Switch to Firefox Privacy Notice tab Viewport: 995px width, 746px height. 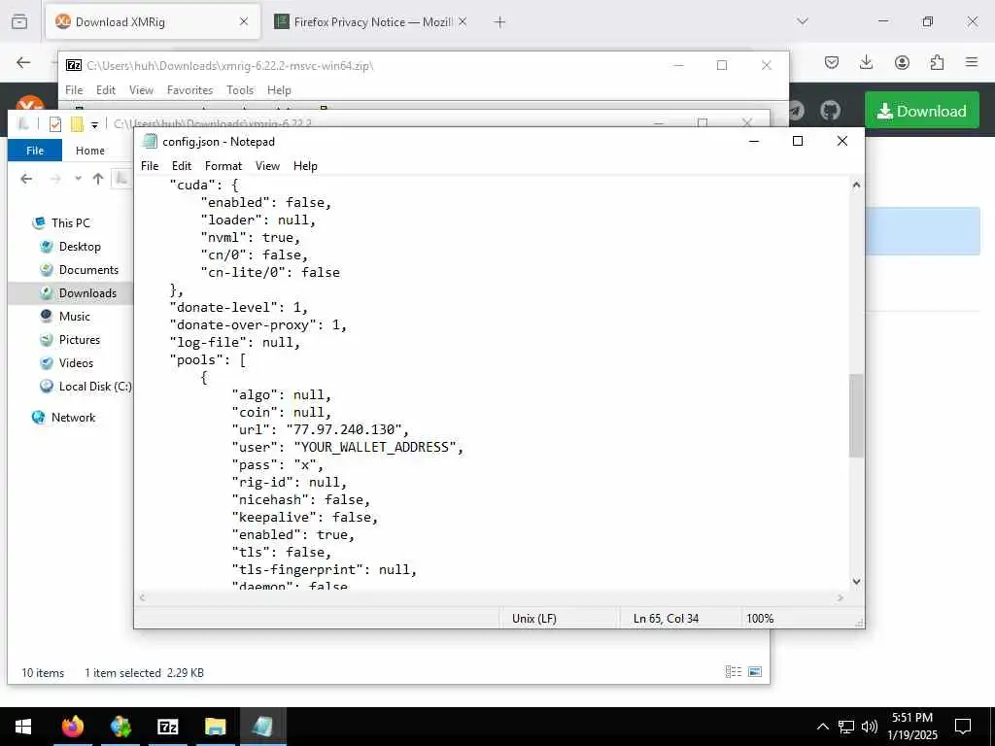(x=371, y=22)
